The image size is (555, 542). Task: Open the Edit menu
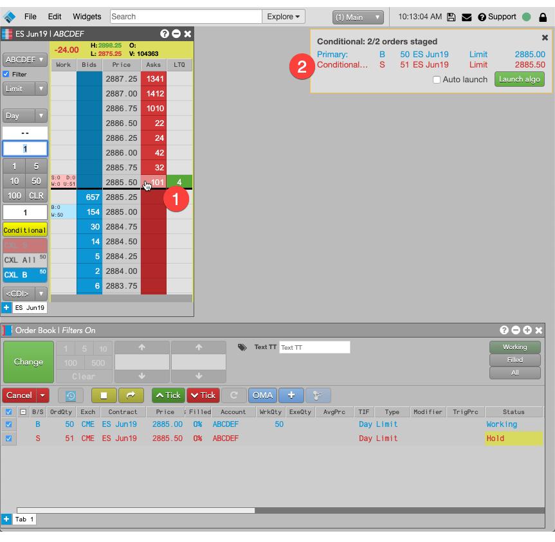click(x=55, y=17)
